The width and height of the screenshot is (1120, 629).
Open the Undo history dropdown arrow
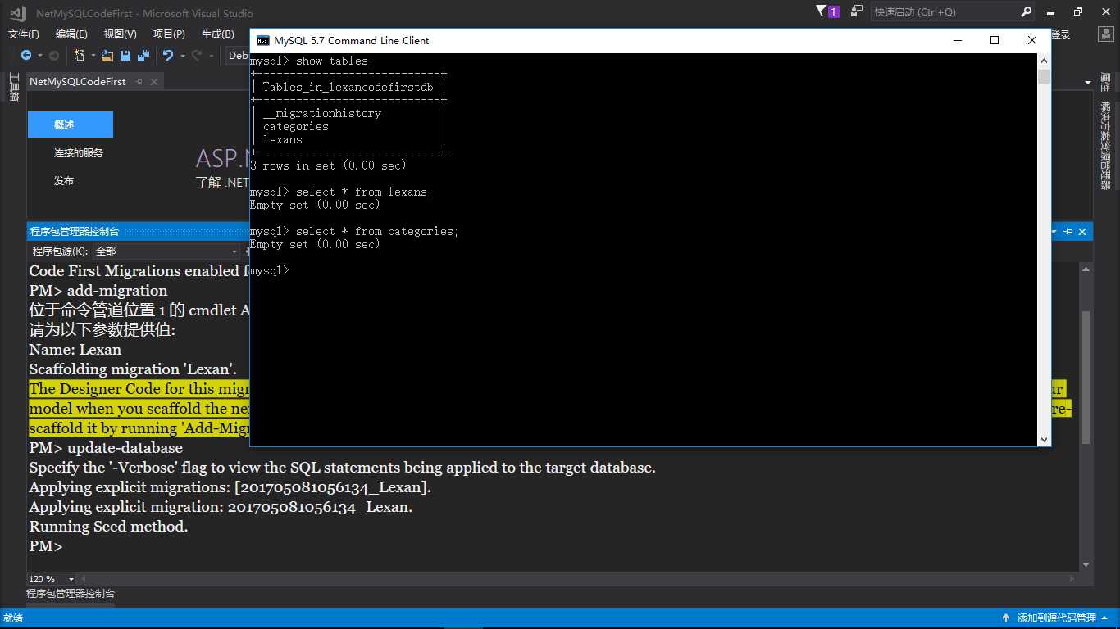point(182,56)
